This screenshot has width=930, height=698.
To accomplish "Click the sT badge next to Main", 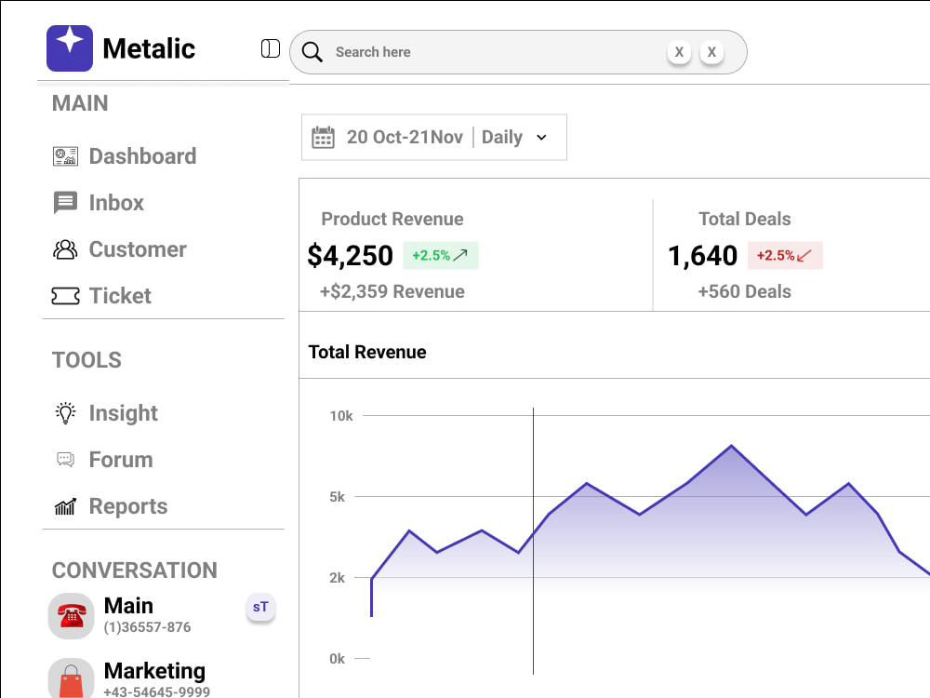I will click(260, 607).
